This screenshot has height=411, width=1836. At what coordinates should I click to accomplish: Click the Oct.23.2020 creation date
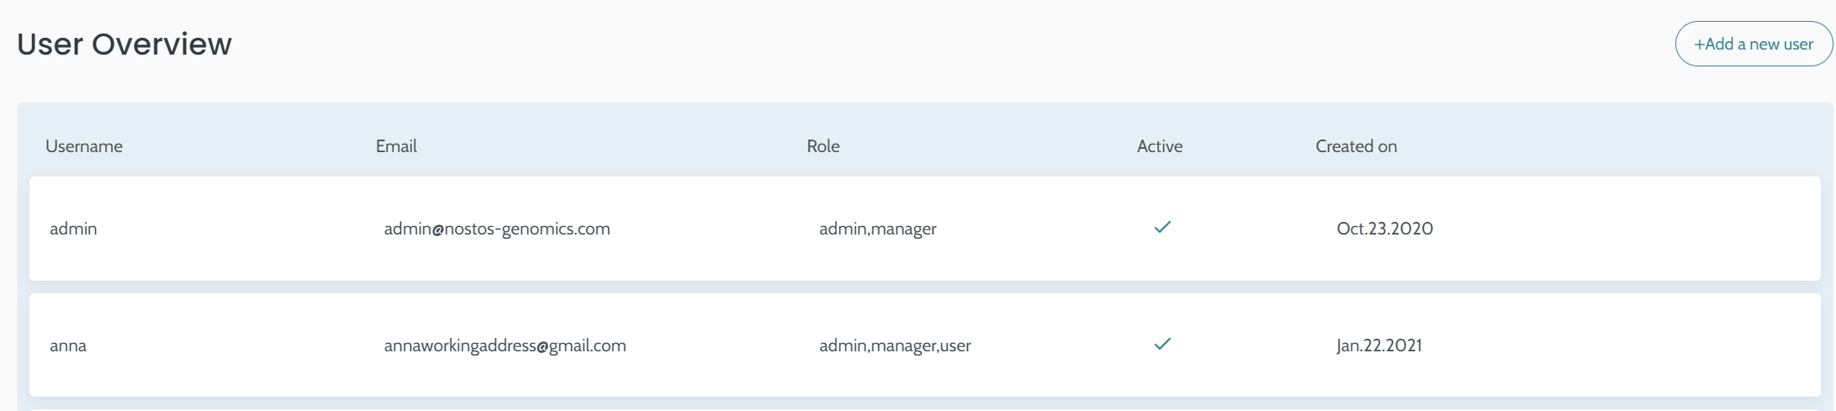click(1384, 229)
